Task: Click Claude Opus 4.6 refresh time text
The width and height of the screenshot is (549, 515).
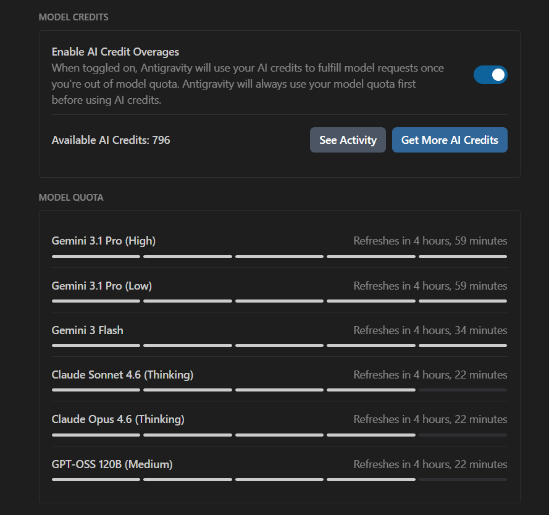Action: (x=430, y=419)
